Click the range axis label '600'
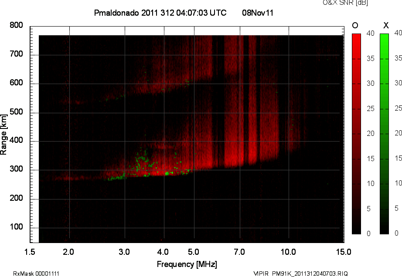The width and height of the screenshot is (402, 277). click(17, 83)
